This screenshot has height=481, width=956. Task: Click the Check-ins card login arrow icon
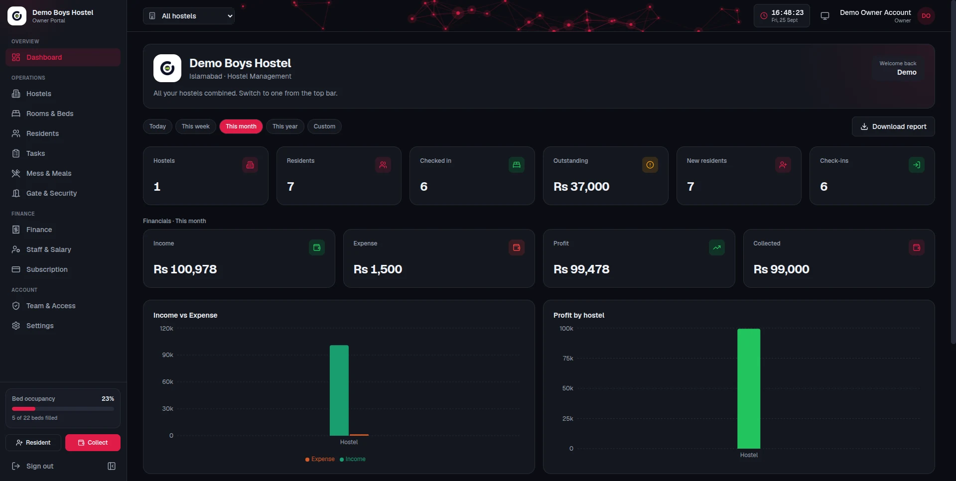917,165
